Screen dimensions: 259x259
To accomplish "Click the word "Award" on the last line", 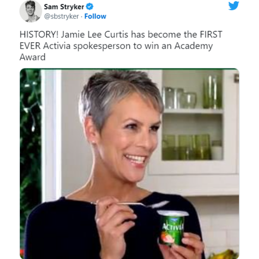I will tap(32, 57).
